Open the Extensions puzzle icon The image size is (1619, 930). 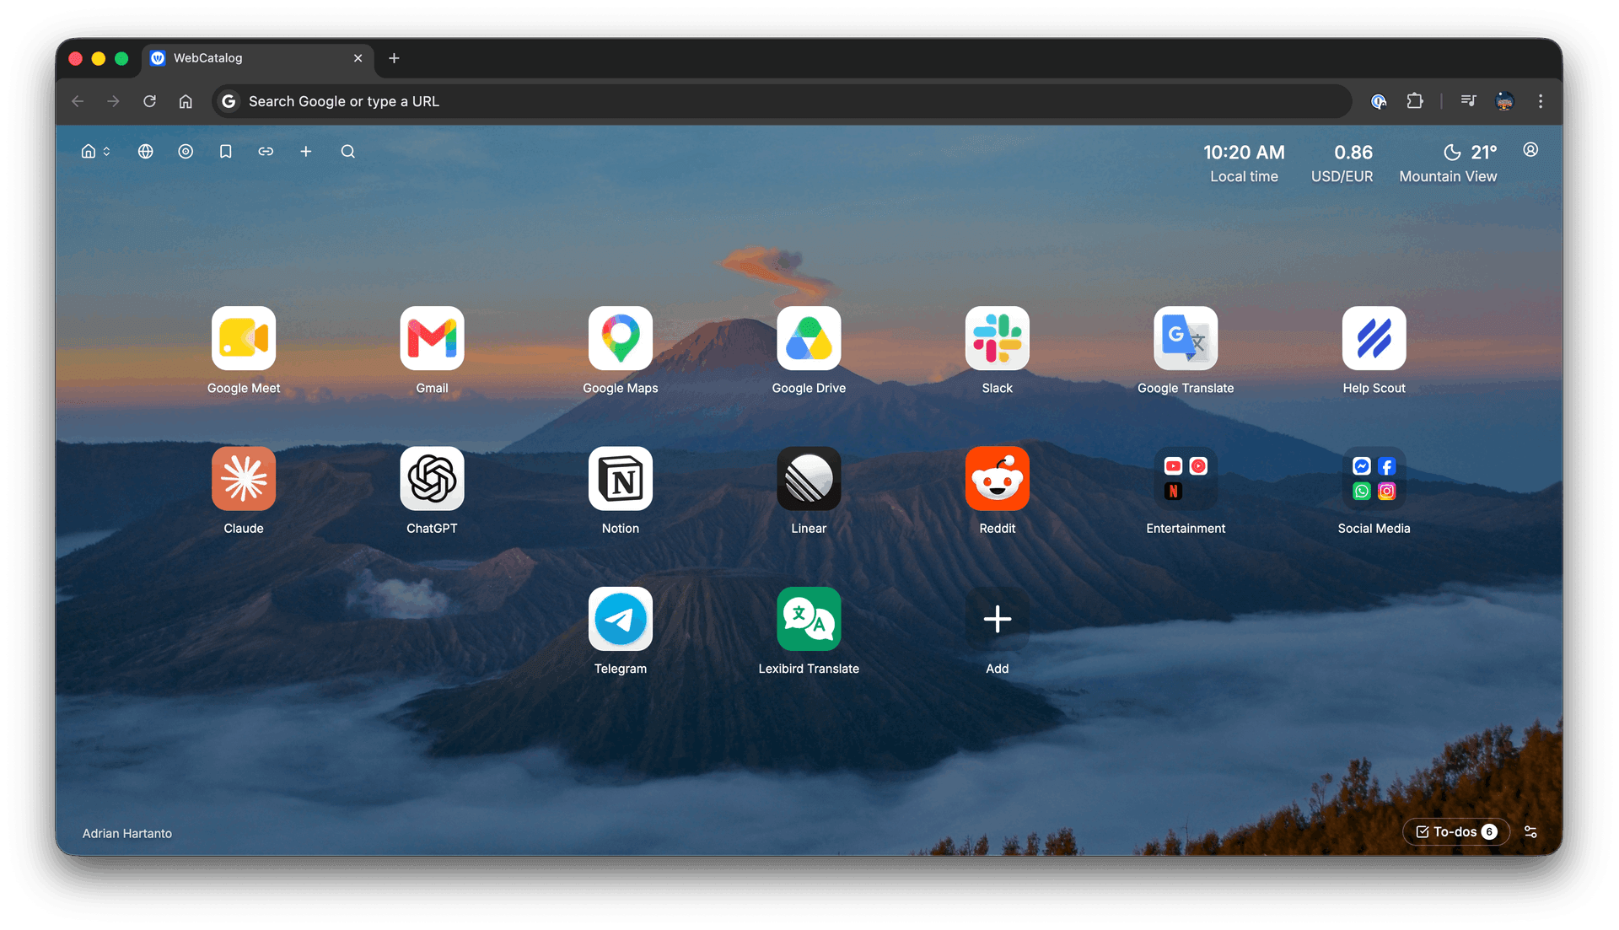(x=1415, y=101)
